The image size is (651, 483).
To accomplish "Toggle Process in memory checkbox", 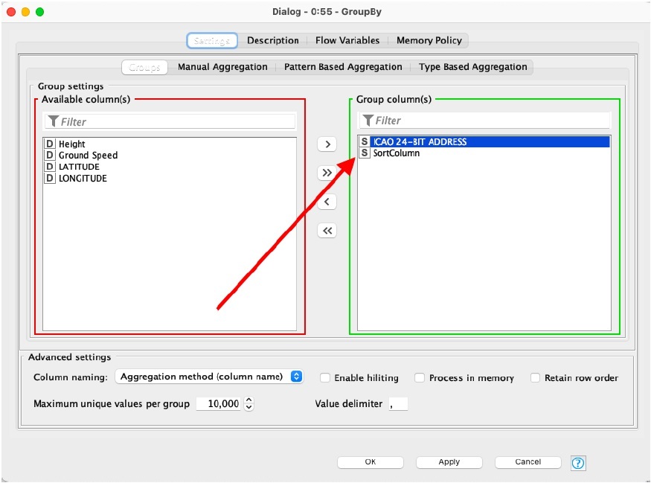I will click(420, 378).
